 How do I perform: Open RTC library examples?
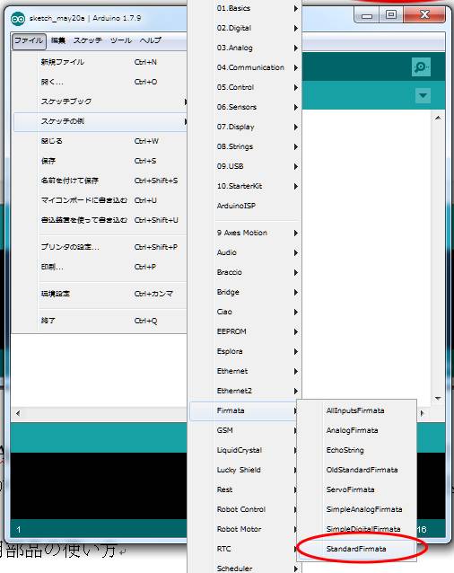[x=243, y=549]
